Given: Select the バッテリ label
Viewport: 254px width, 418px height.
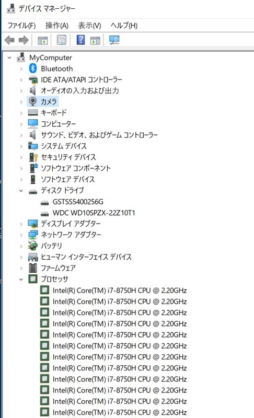Looking at the screenshot, I should coord(51,246).
